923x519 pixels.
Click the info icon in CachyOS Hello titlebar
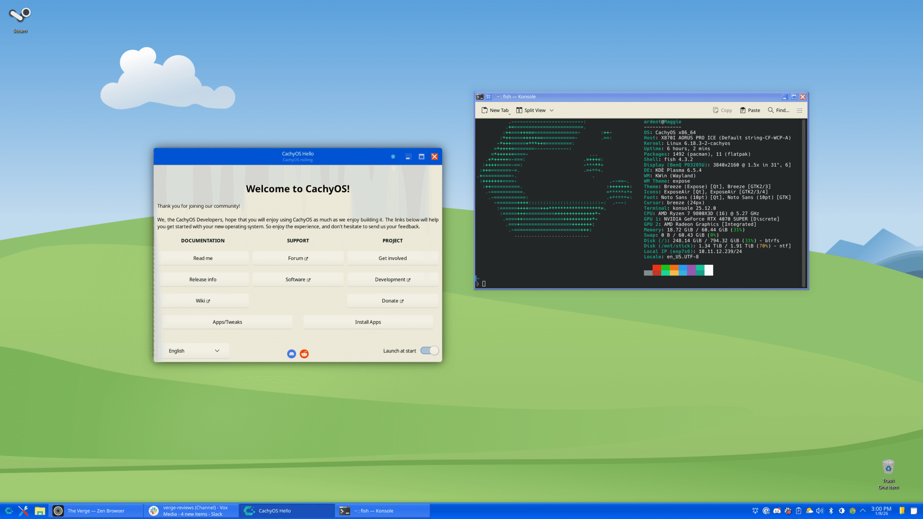[x=393, y=156]
